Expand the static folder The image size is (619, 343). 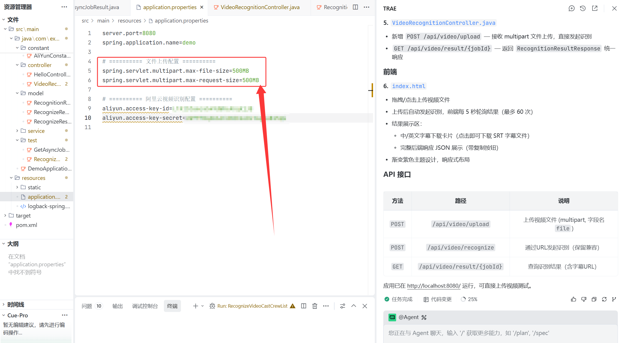pos(17,187)
